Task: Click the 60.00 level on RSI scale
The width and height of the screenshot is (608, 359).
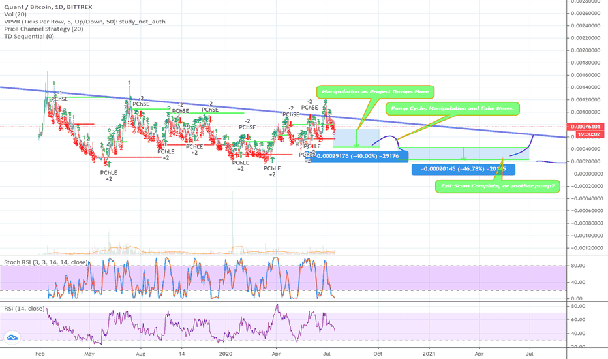Action: [x=578, y=320]
